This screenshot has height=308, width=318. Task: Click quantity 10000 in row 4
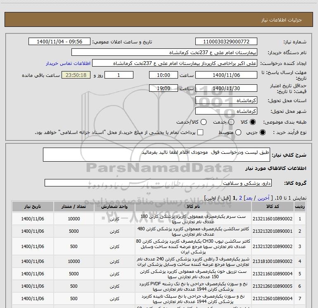[74, 261]
